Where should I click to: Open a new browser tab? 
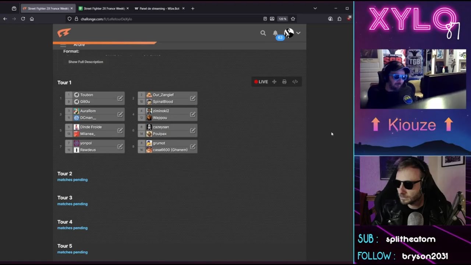coord(192,8)
